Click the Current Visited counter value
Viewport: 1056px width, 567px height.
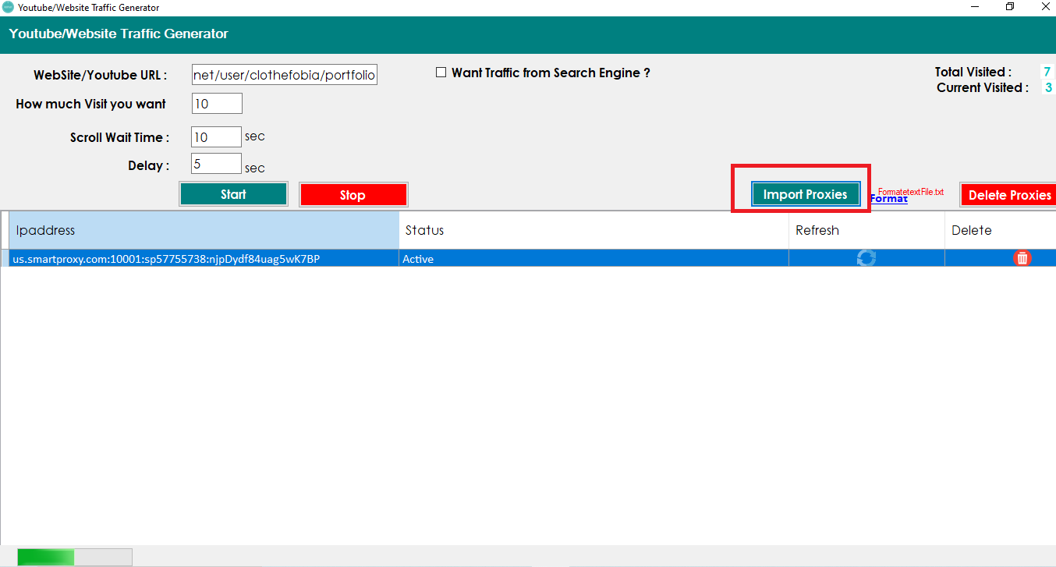click(1047, 87)
